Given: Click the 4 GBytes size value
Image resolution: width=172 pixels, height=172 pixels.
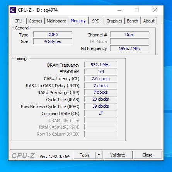Looking at the screenshot, I should point(53,41).
